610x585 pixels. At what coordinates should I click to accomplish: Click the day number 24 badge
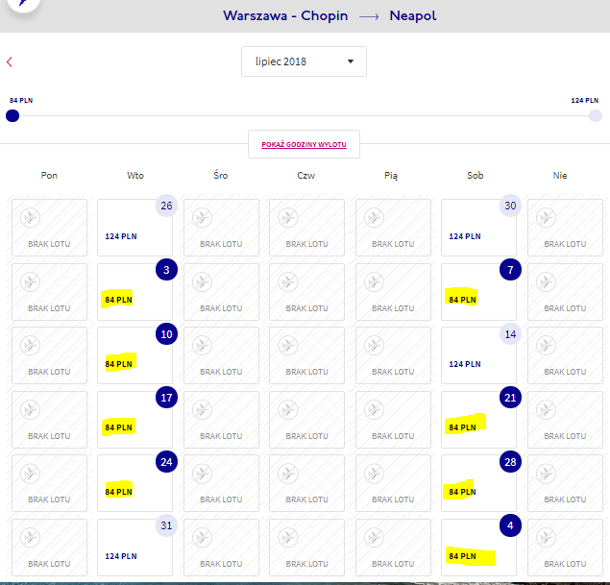point(166,462)
